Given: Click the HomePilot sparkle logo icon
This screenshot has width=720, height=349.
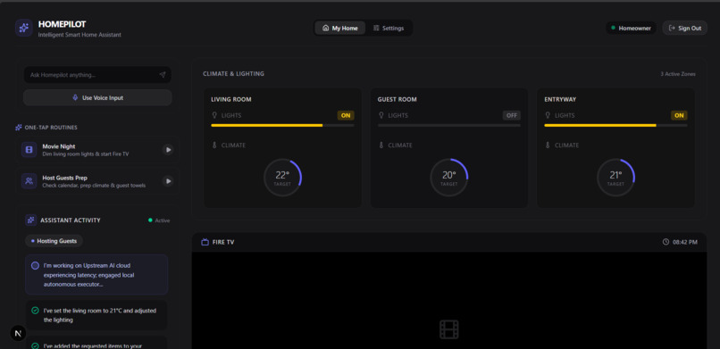Looking at the screenshot, I should [24, 28].
